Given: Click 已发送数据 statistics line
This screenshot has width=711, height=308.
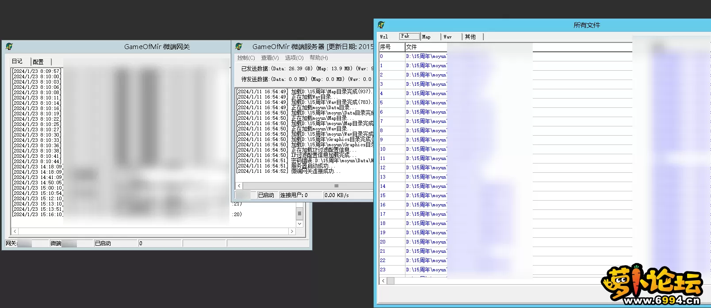Looking at the screenshot, I should point(306,69).
